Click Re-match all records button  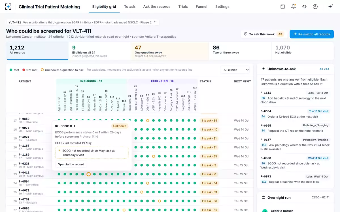click(x=312, y=34)
